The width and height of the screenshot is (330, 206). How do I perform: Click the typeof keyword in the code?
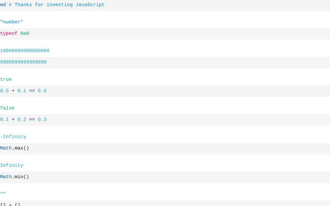tap(9, 33)
